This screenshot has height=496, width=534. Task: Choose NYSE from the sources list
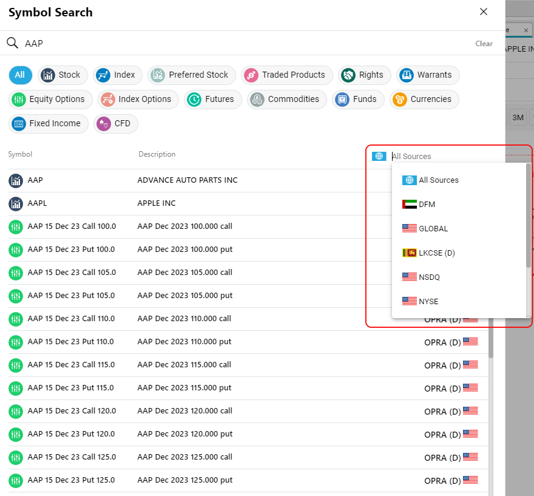point(428,302)
